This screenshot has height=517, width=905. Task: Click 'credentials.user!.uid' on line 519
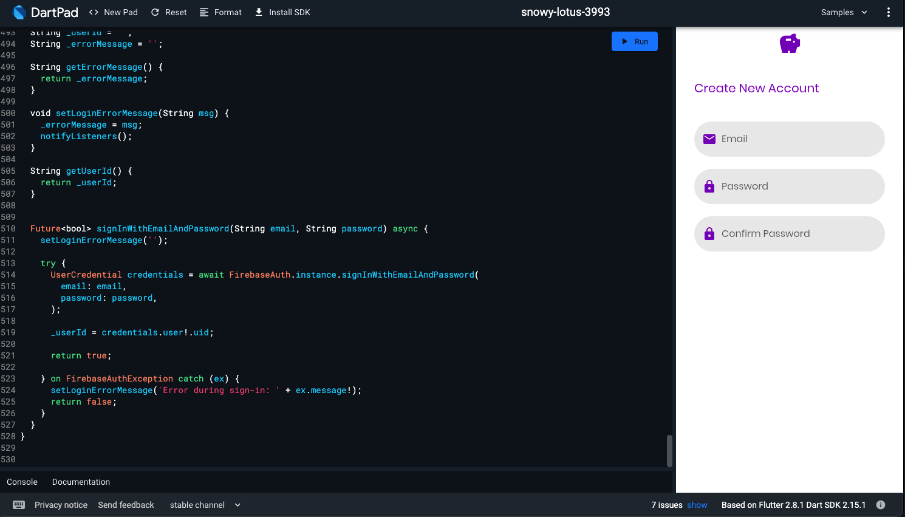tap(155, 332)
